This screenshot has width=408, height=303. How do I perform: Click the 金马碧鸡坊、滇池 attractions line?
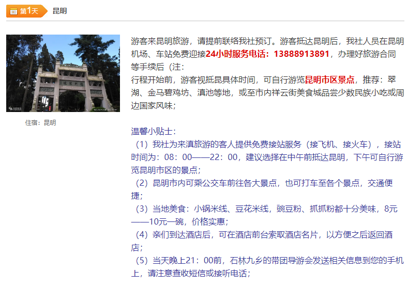coord(267,93)
